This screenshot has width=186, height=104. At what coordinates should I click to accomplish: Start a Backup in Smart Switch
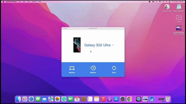point(72,70)
